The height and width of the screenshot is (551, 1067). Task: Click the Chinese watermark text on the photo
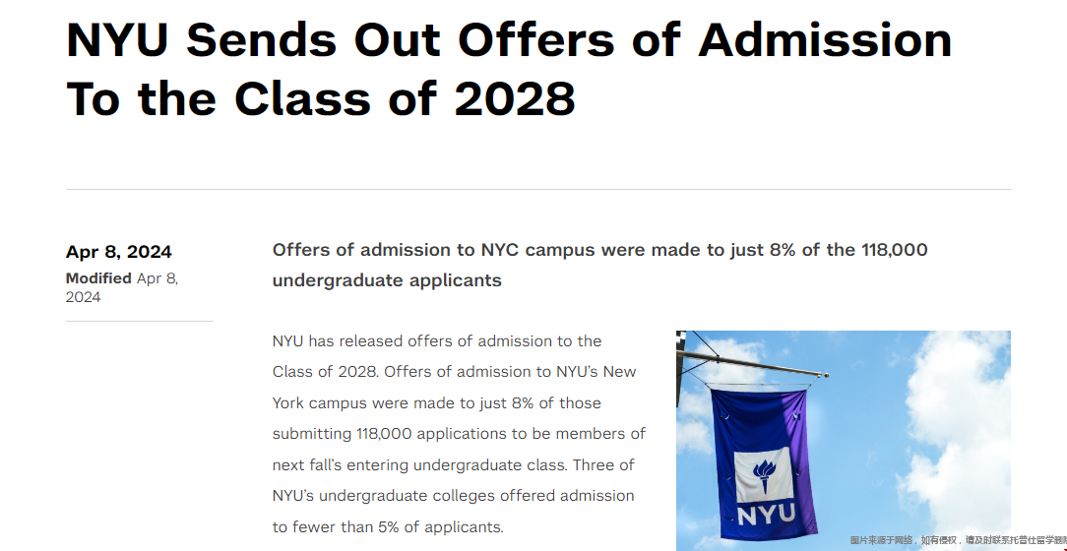click(958, 540)
